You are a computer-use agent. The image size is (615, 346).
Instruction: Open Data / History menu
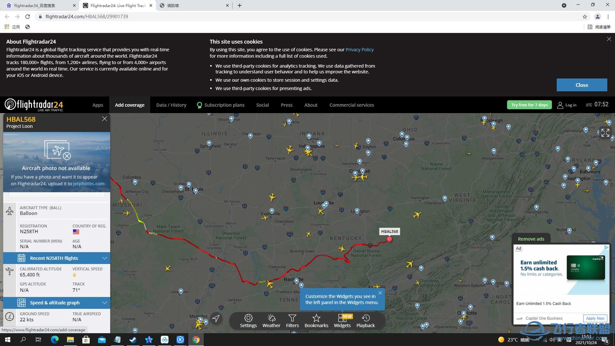point(171,105)
